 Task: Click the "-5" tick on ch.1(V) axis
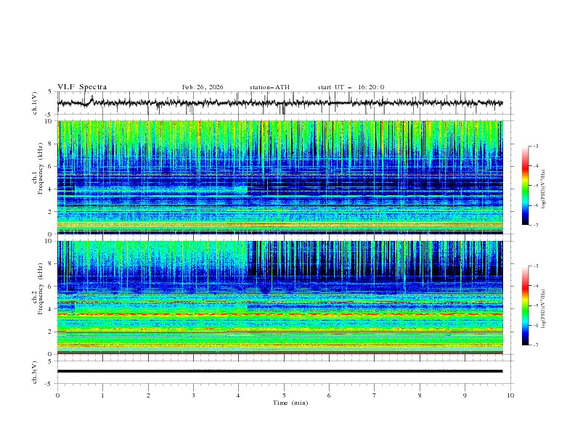tap(49, 115)
